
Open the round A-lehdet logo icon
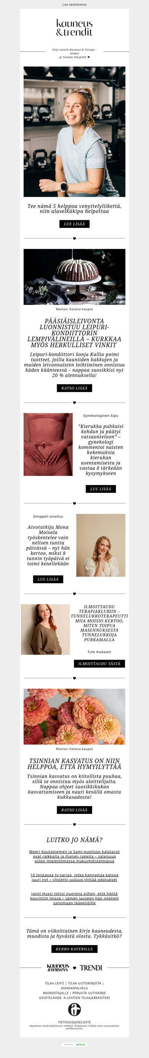[74, 1009]
